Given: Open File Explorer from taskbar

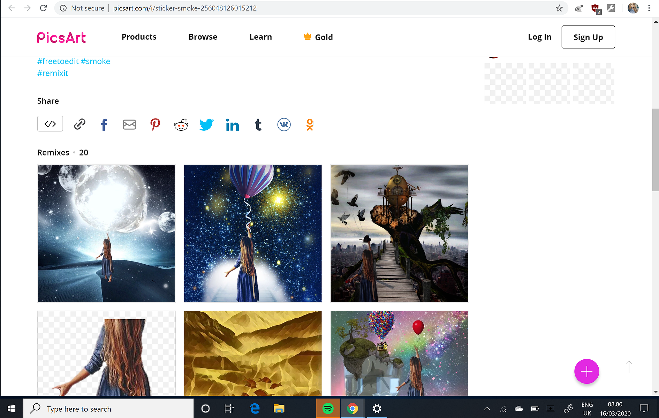Looking at the screenshot, I should [279, 408].
